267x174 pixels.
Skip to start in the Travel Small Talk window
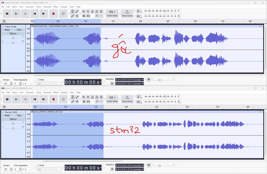(34, 14)
